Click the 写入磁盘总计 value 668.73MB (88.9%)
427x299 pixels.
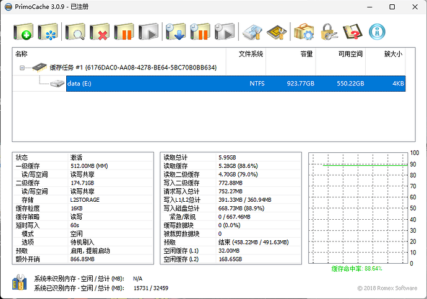coord(241,209)
